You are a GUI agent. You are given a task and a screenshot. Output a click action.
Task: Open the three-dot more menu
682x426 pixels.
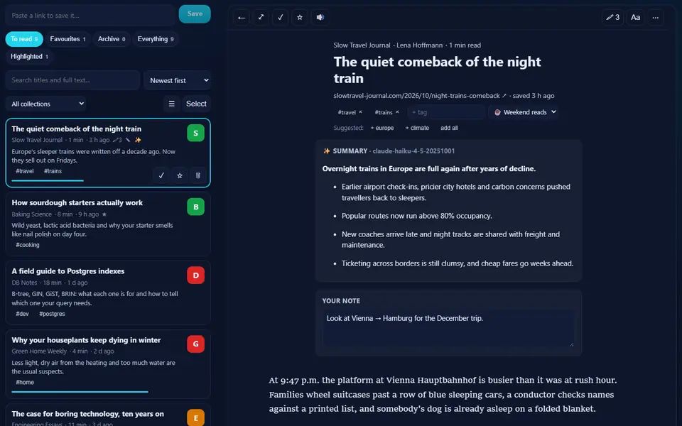pyautogui.click(x=656, y=17)
